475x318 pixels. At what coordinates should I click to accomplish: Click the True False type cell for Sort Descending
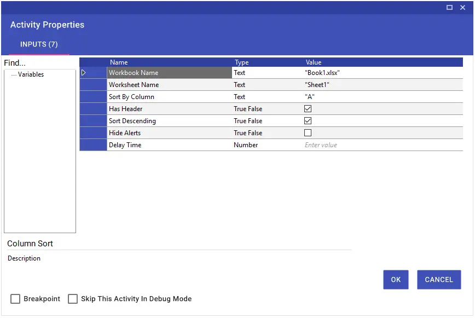[x=268, y=121]
